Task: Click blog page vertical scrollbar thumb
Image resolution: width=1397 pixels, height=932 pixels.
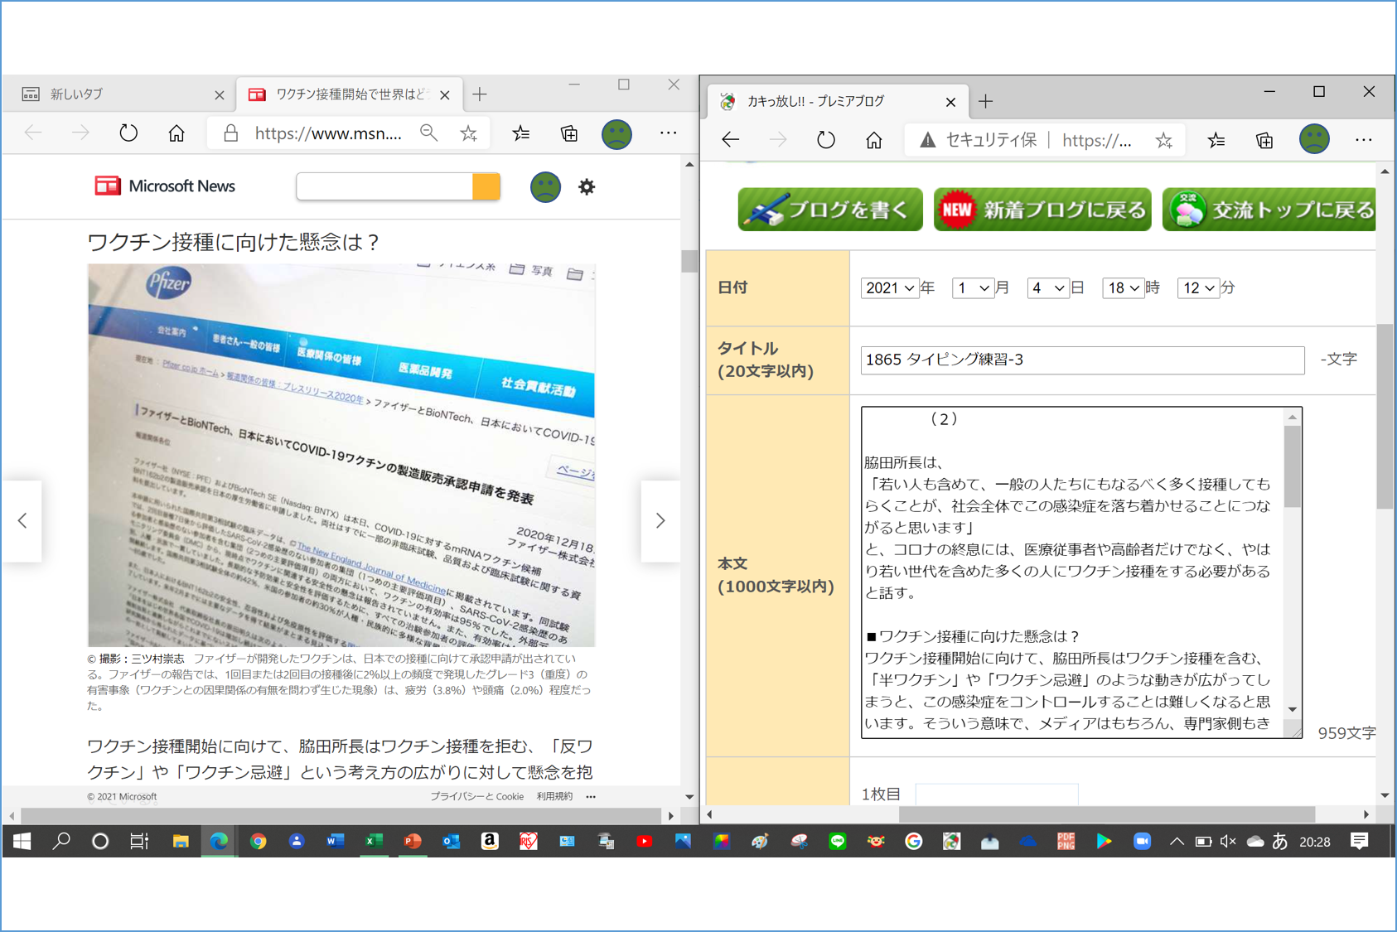Action: 1385,416
